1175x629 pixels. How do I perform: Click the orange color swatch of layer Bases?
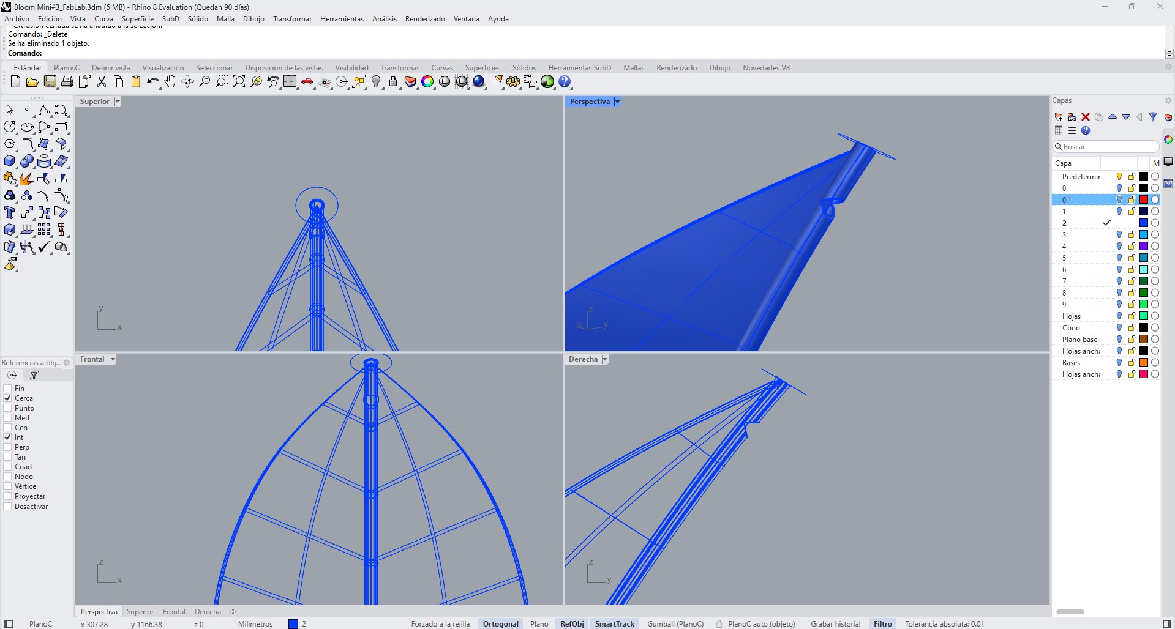pyautogui.click(x=1143, y=363)
